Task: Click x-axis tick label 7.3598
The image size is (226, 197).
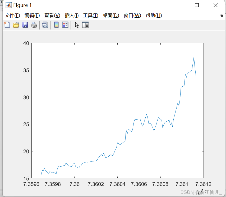Action: coord(53,184)
